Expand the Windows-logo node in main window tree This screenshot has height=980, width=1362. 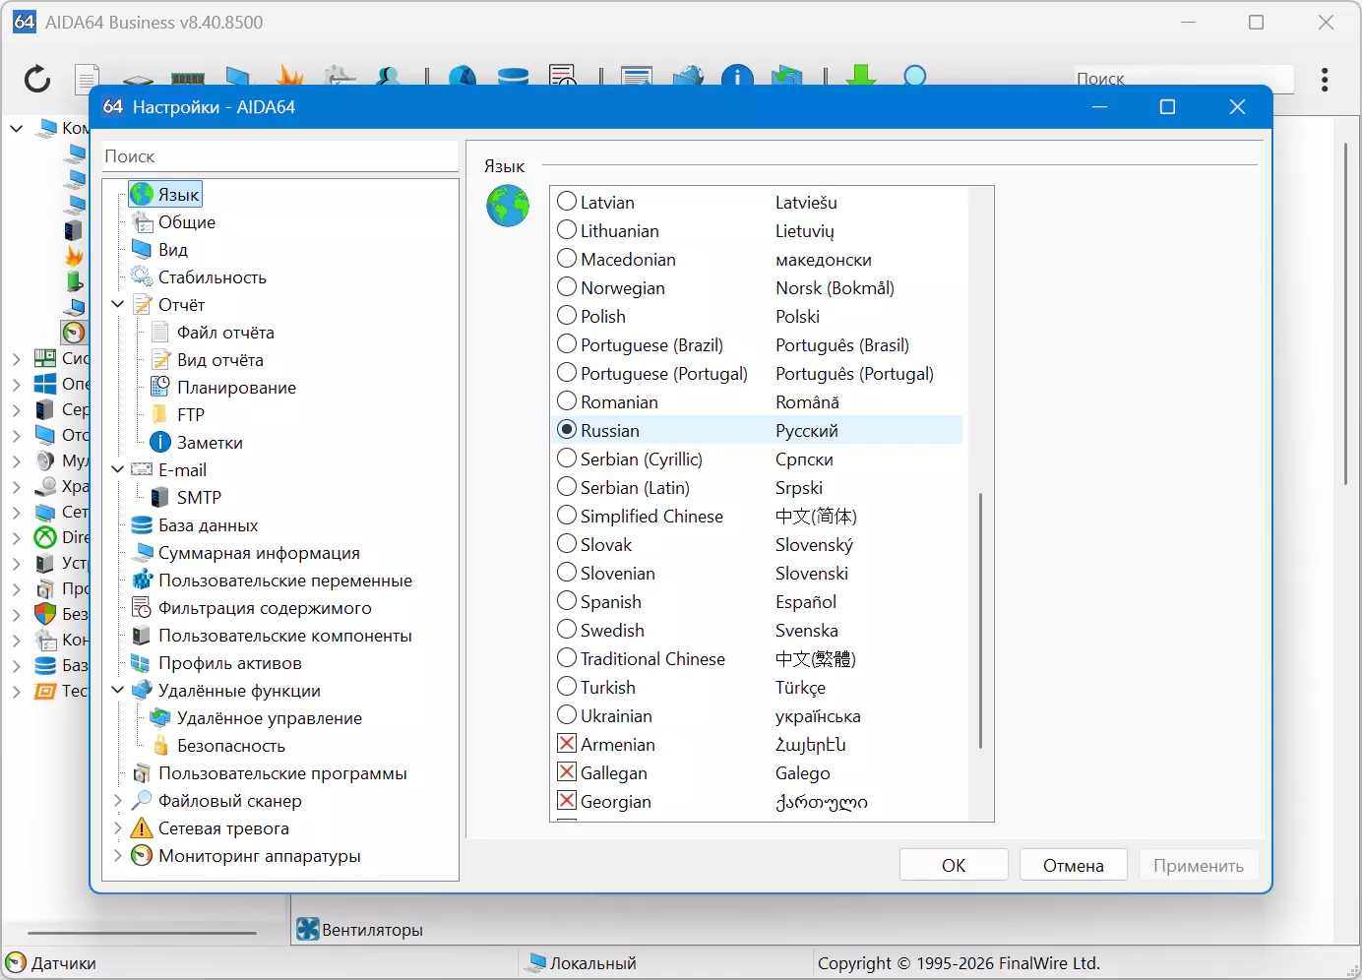pyautogui.click(x=17, y=384)
